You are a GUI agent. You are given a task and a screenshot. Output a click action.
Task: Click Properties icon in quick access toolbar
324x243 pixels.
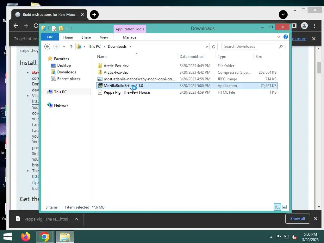click(x=54, y=28)
